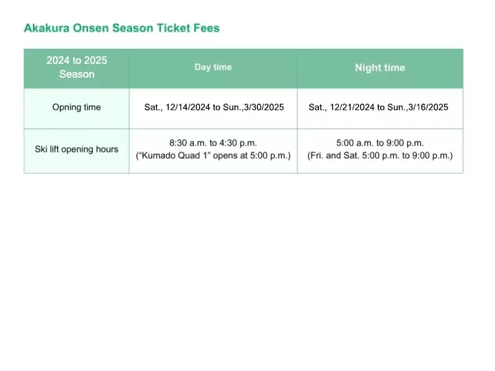Click "Sat.," in the day time dates
Image resolution: width=495 pixels, height=371 pixels.
(x=153, y=107)
